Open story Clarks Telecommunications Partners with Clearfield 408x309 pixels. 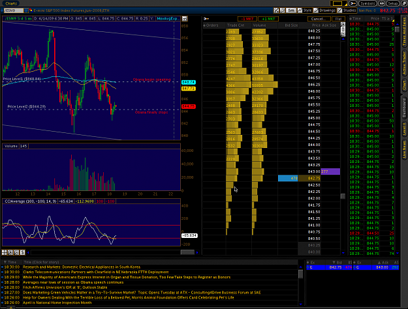(96, 272)
